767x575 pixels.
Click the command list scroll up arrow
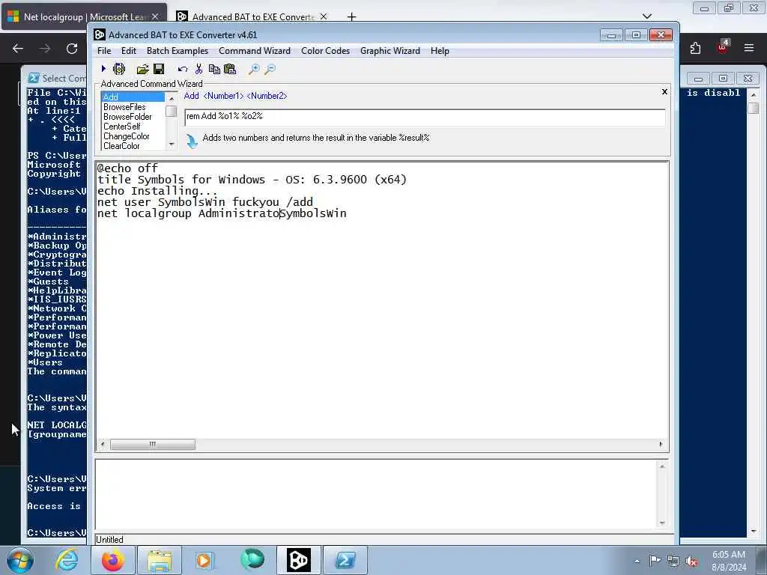pos(172,98)
